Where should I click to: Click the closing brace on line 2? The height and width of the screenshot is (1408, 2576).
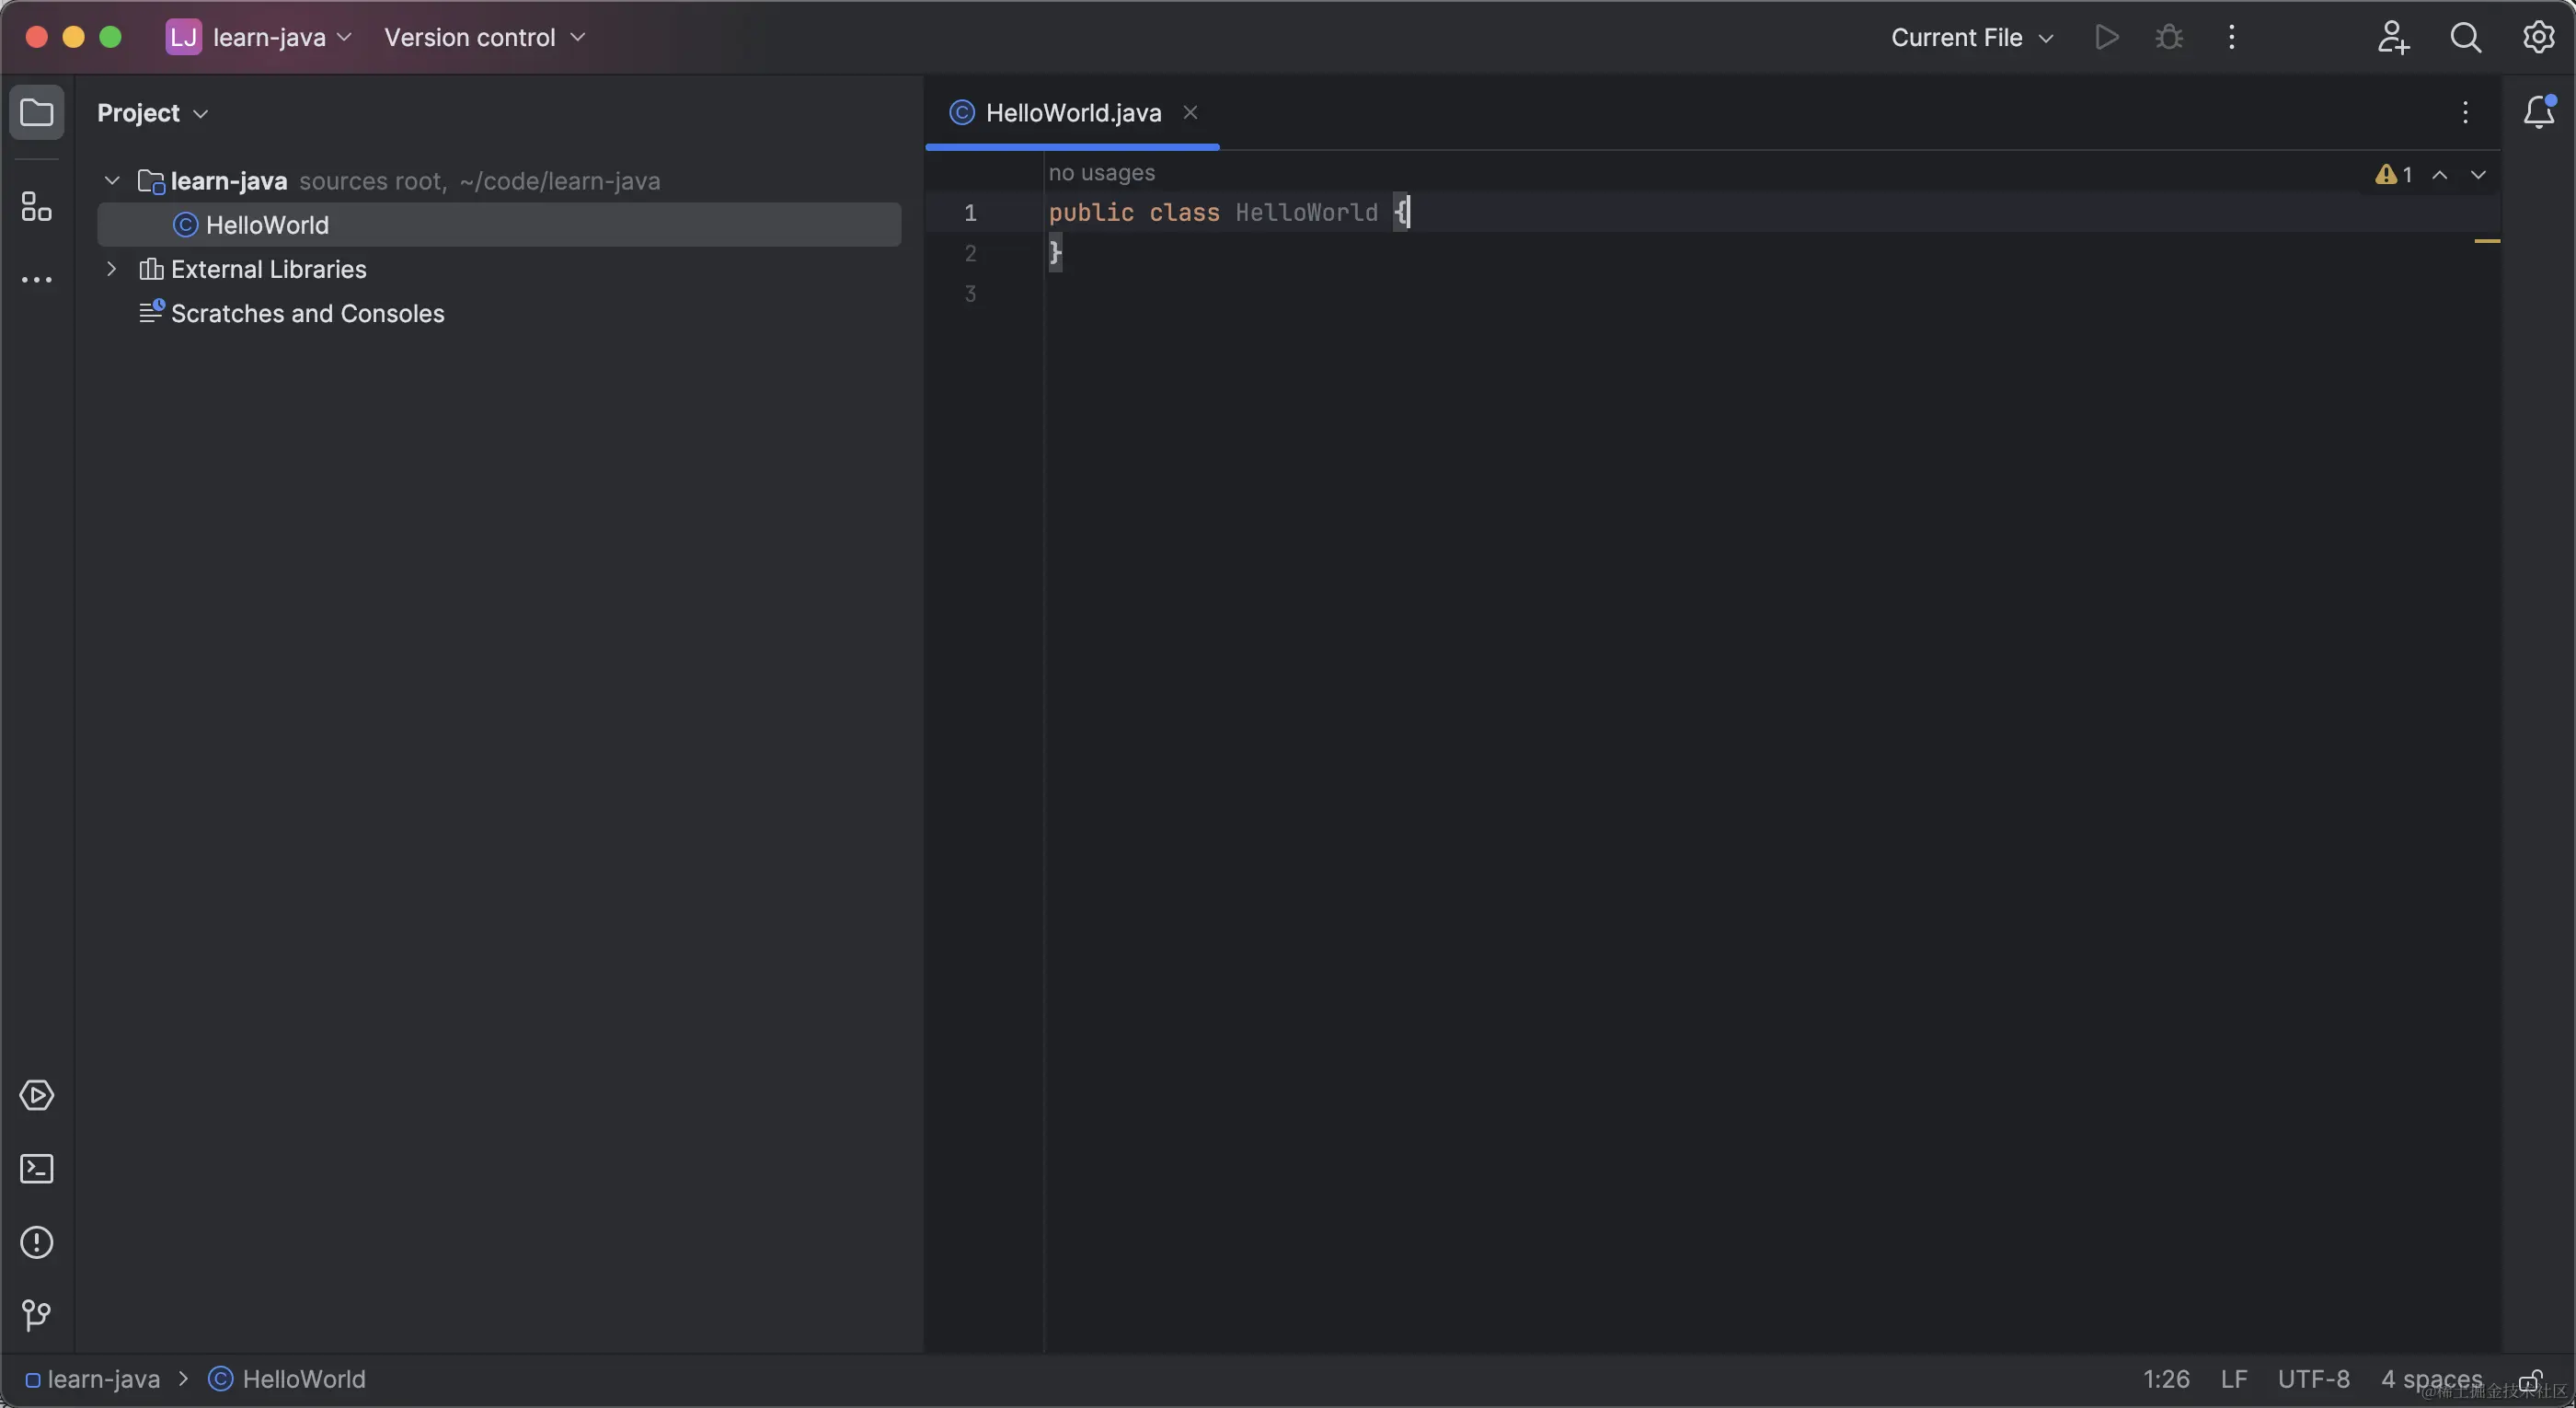pos(1055,253)
